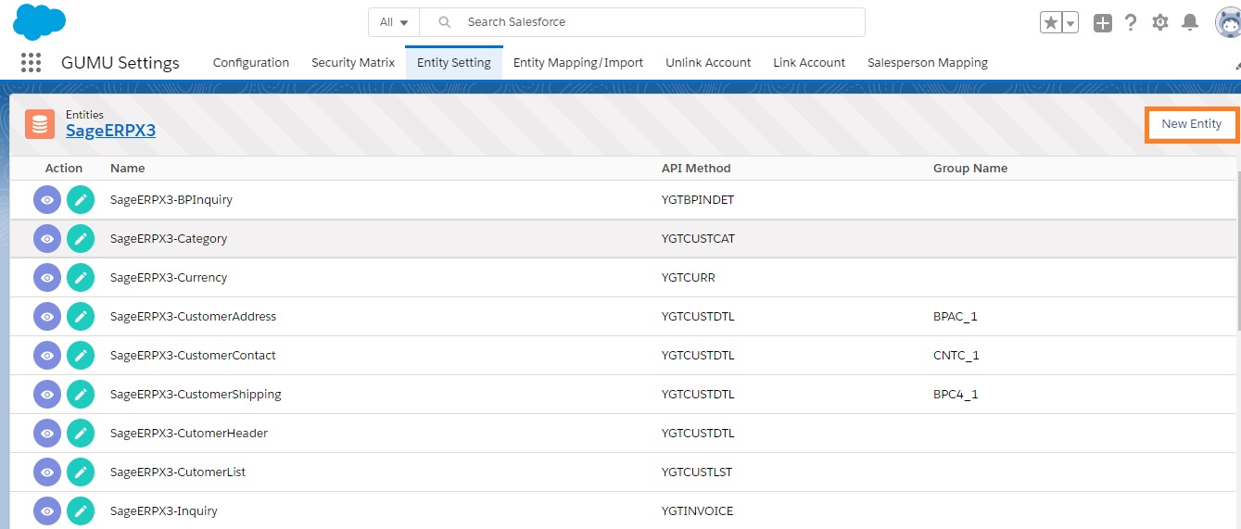
Task: Open the Salesforce cloud logo home
Action: coord(39,21)
